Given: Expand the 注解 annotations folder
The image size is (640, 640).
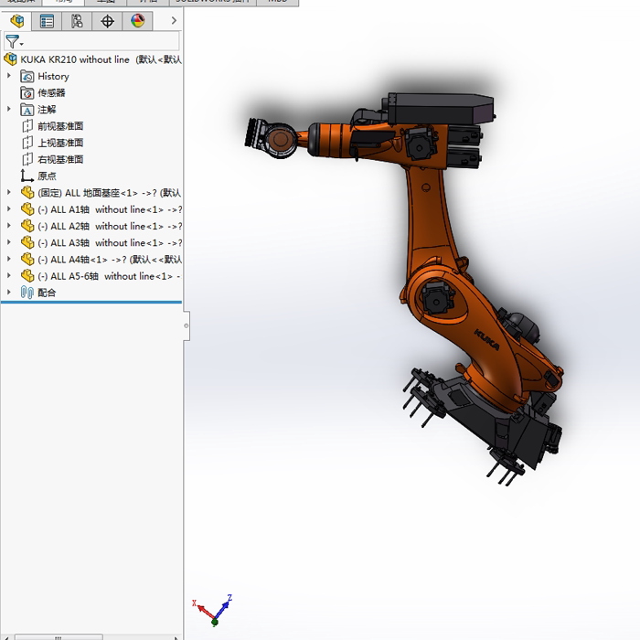Looking at the screenshot, I should click(x=9, y=109).
